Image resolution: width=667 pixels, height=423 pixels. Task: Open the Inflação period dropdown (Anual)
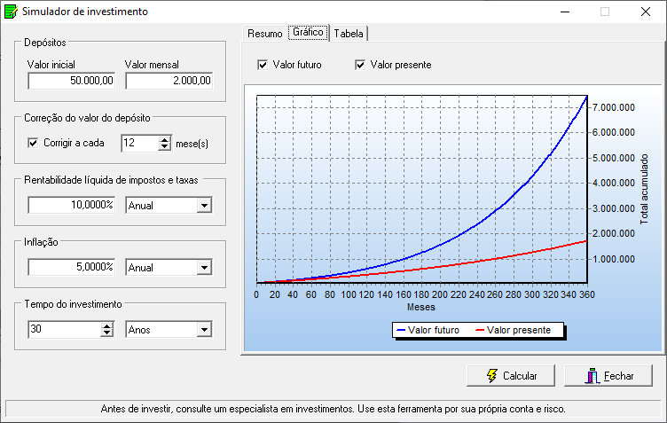pyautogui.click(x=204, y=268)
